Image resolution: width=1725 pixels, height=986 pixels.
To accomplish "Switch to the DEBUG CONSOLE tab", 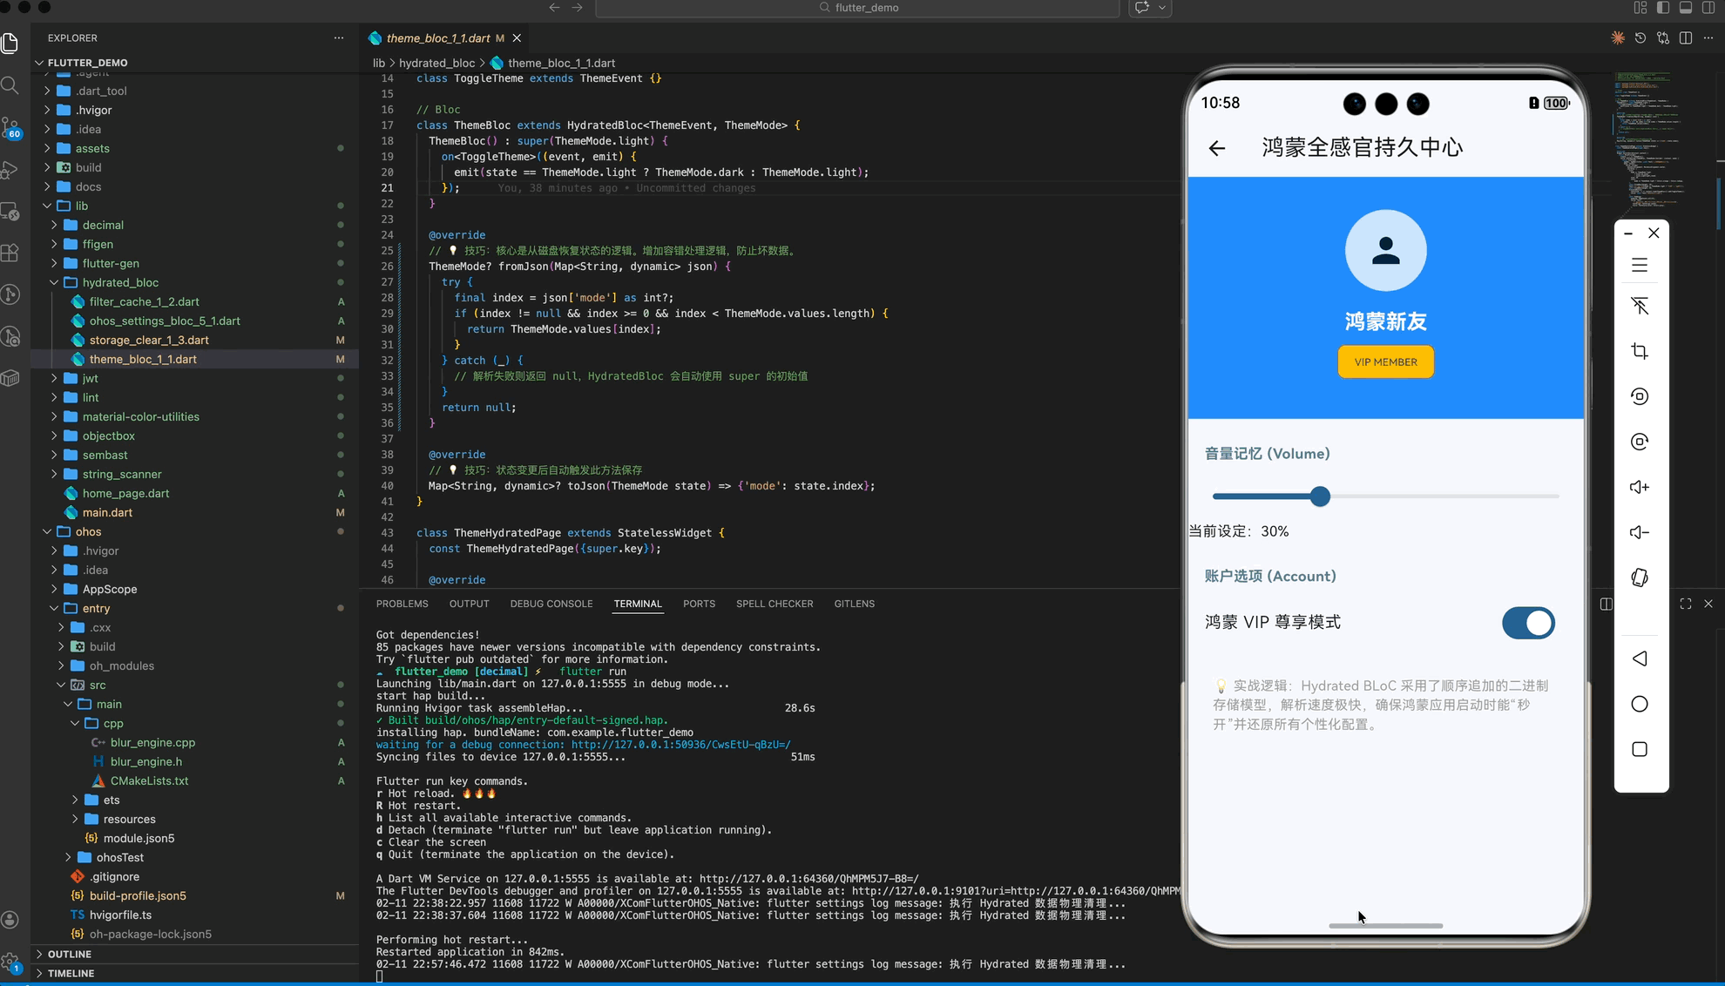I will [x=551, y=604].
